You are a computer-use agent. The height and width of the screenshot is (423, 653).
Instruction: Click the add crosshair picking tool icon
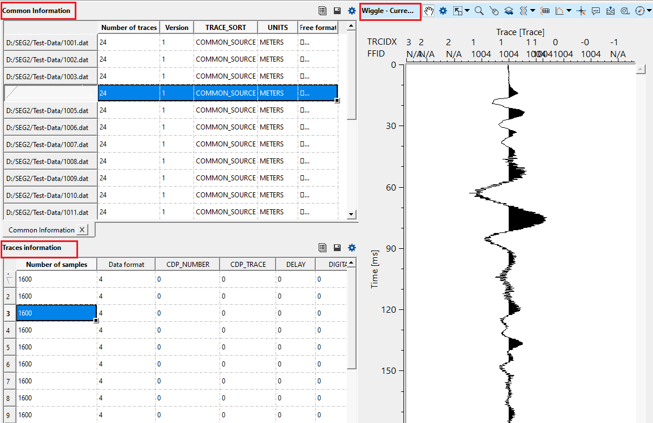pos(581,11)
